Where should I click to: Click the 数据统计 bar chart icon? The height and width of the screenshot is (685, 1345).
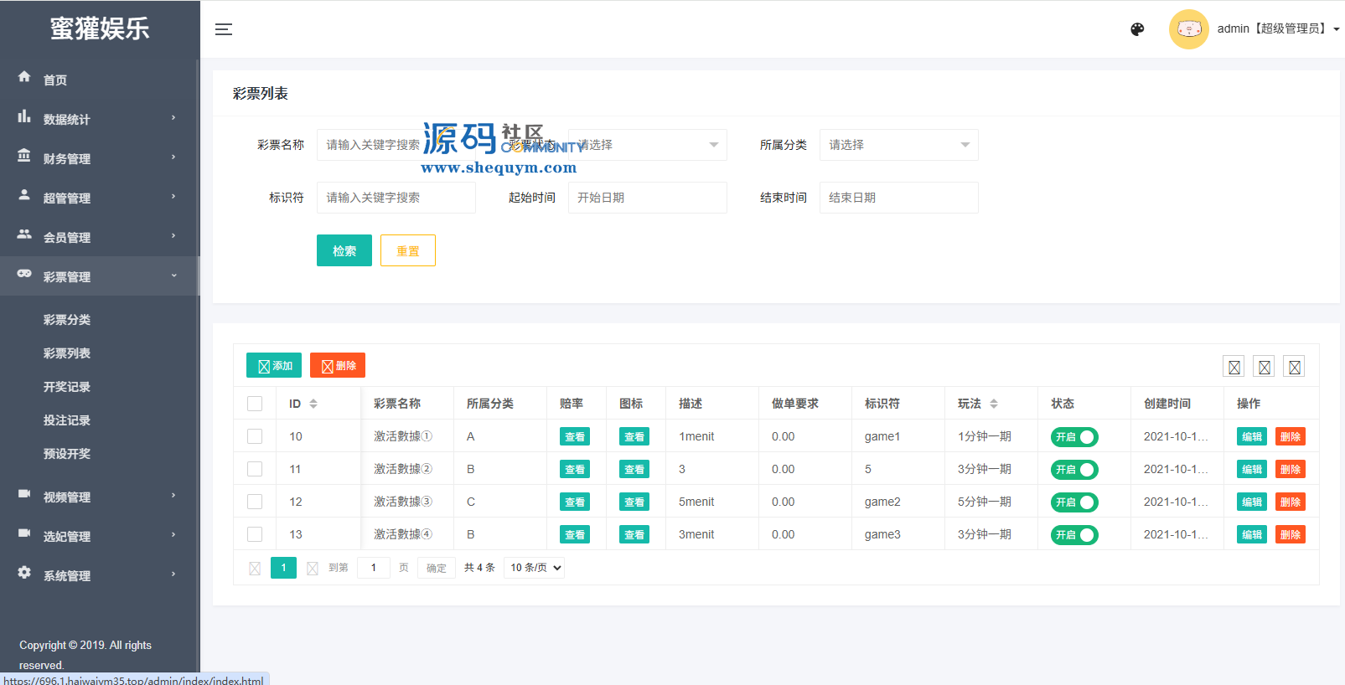tap(24, 116)
